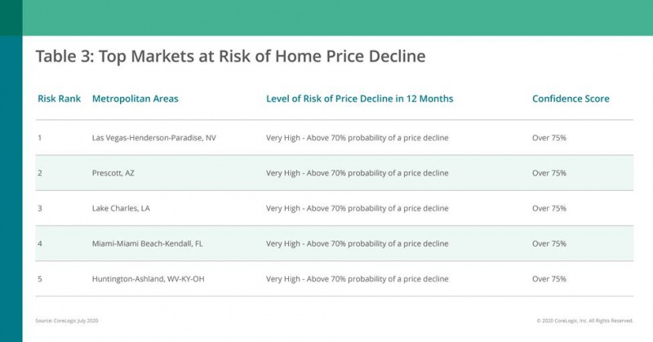
Task: Click the Level of Risk column header
Action: 359,99
